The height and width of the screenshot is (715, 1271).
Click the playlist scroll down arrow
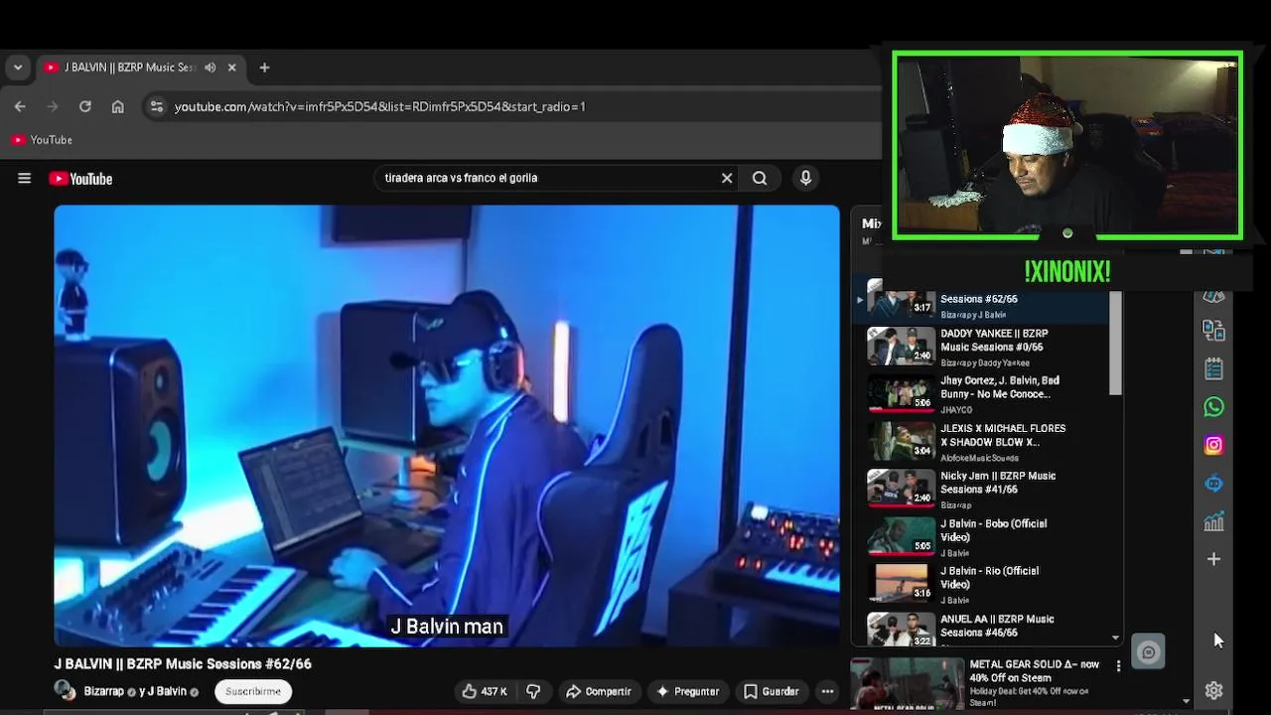click(x=1116, y=638)
